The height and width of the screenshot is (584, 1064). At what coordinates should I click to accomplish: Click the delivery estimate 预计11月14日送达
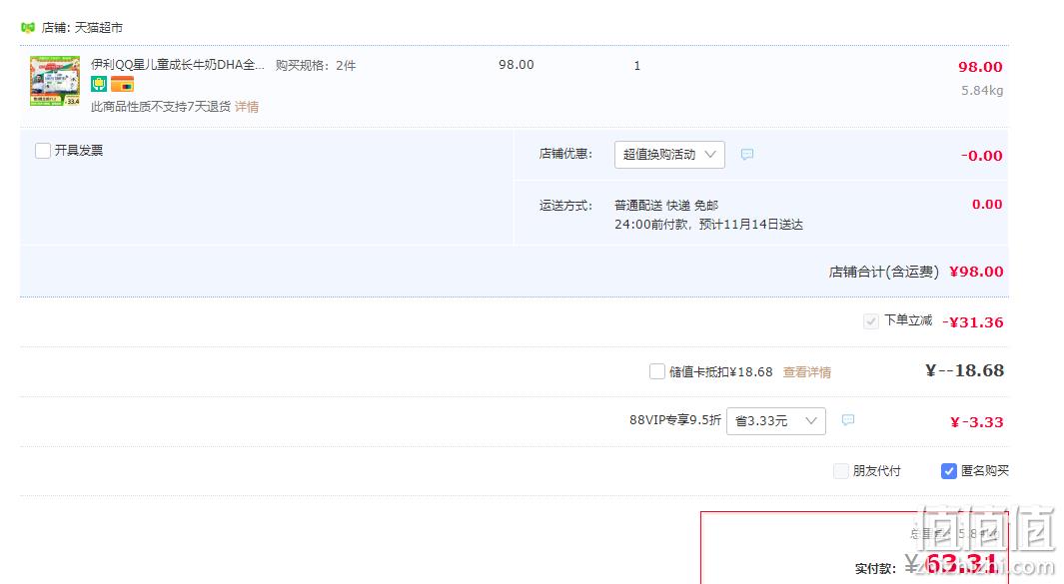point(750,225)
